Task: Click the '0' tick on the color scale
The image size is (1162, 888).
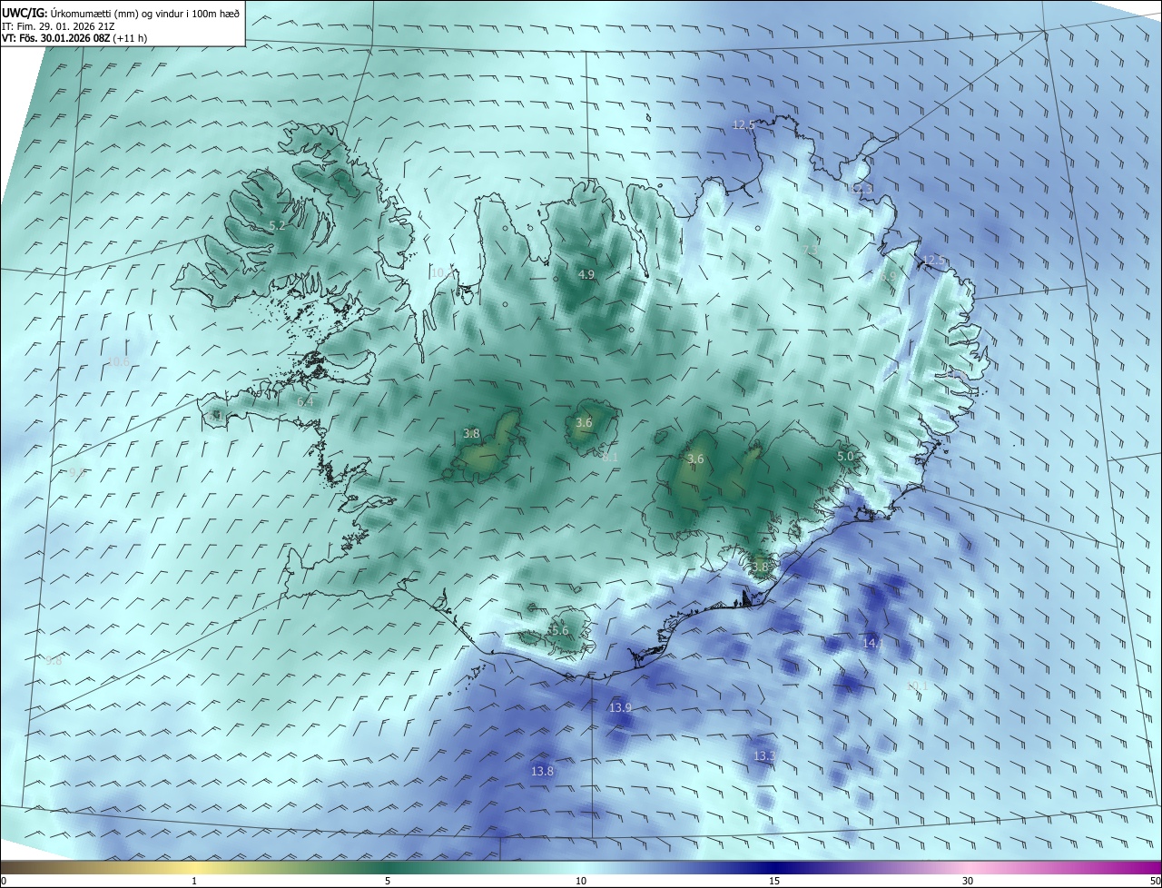Action: (4, 882)
